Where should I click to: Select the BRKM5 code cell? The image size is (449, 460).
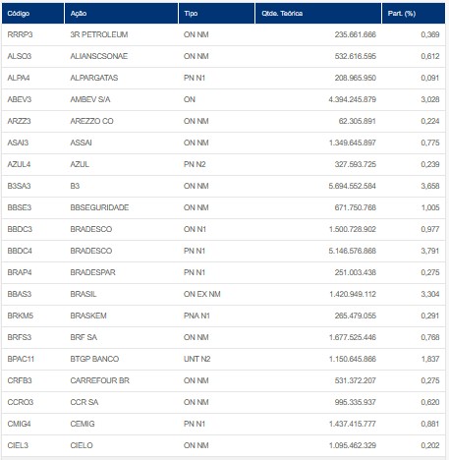(21, 316)
